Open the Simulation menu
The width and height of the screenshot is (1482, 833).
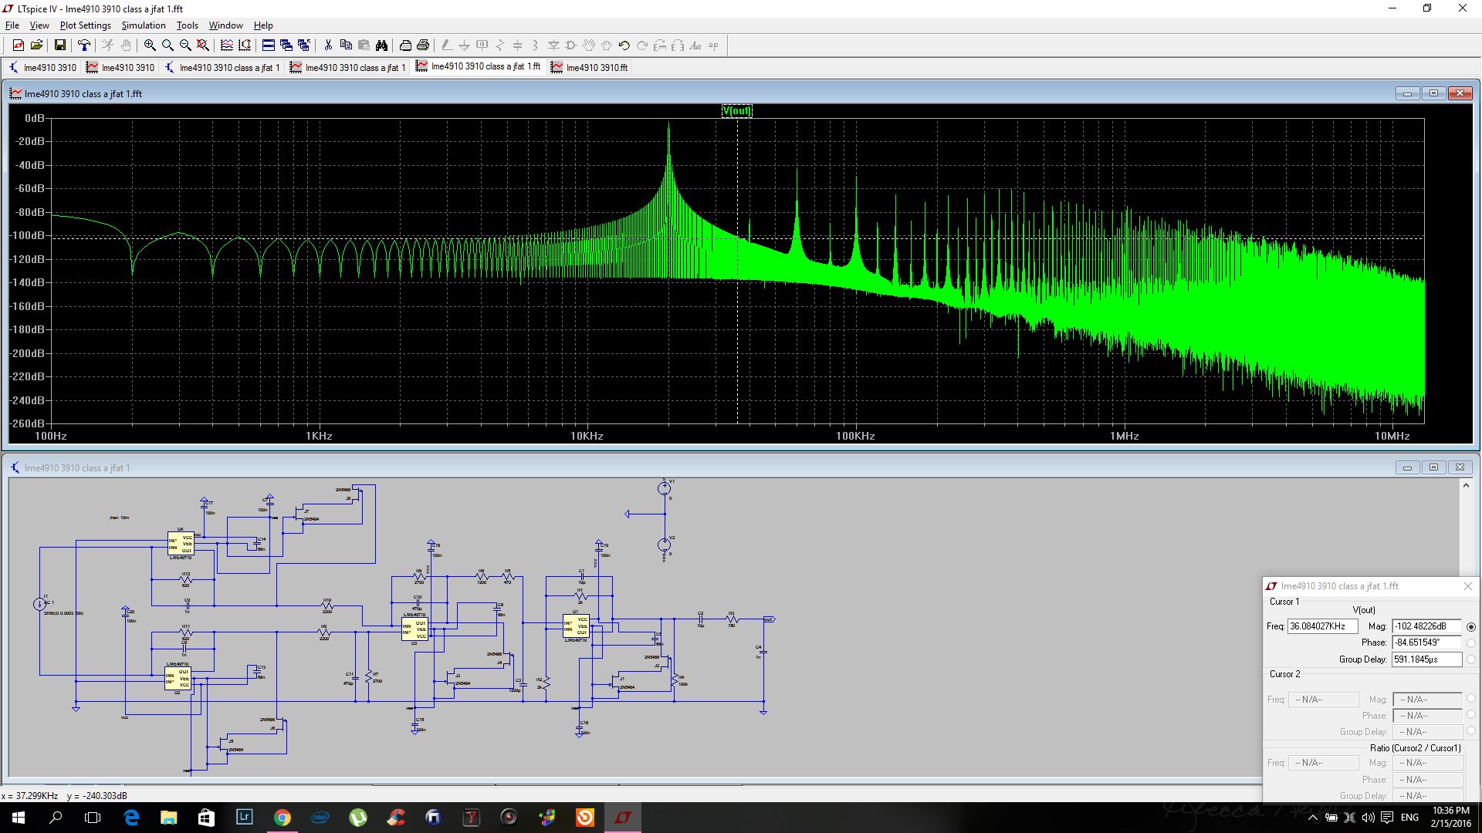click(x=144, y=25)
